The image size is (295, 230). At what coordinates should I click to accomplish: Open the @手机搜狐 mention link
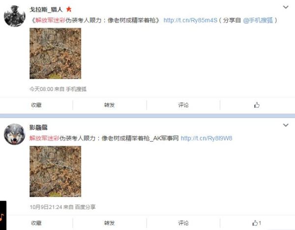point(258,20)
